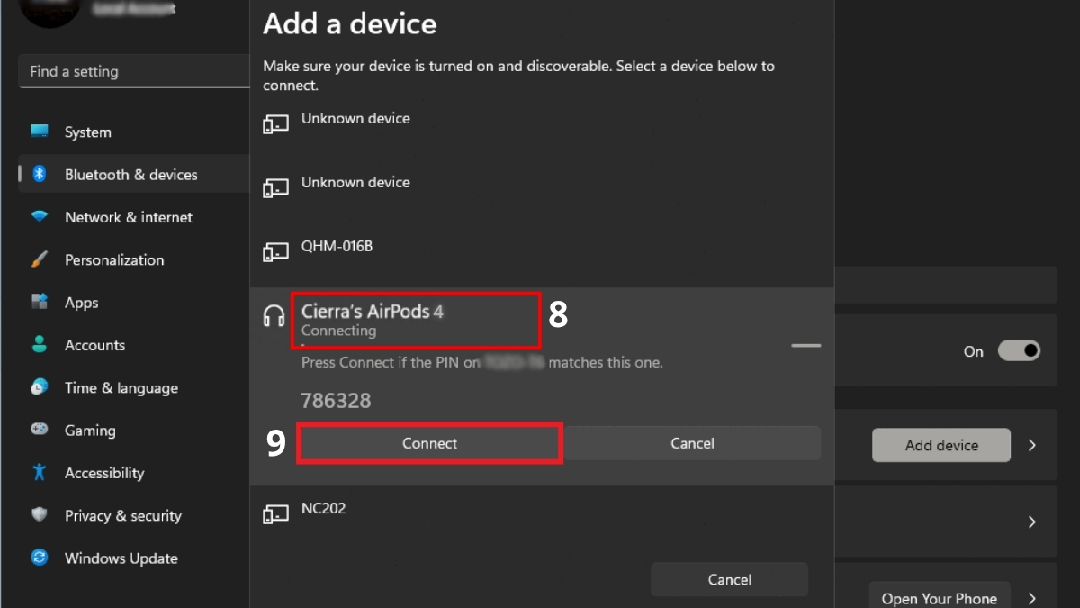Open Windows Update icon
The width and height of the screenshot is (1080, 608).
(x=40, y=558)
